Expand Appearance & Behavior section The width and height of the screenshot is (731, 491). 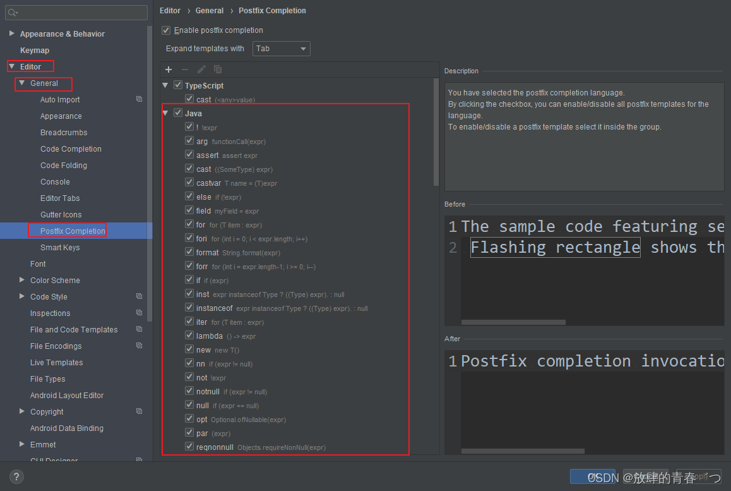12,33
